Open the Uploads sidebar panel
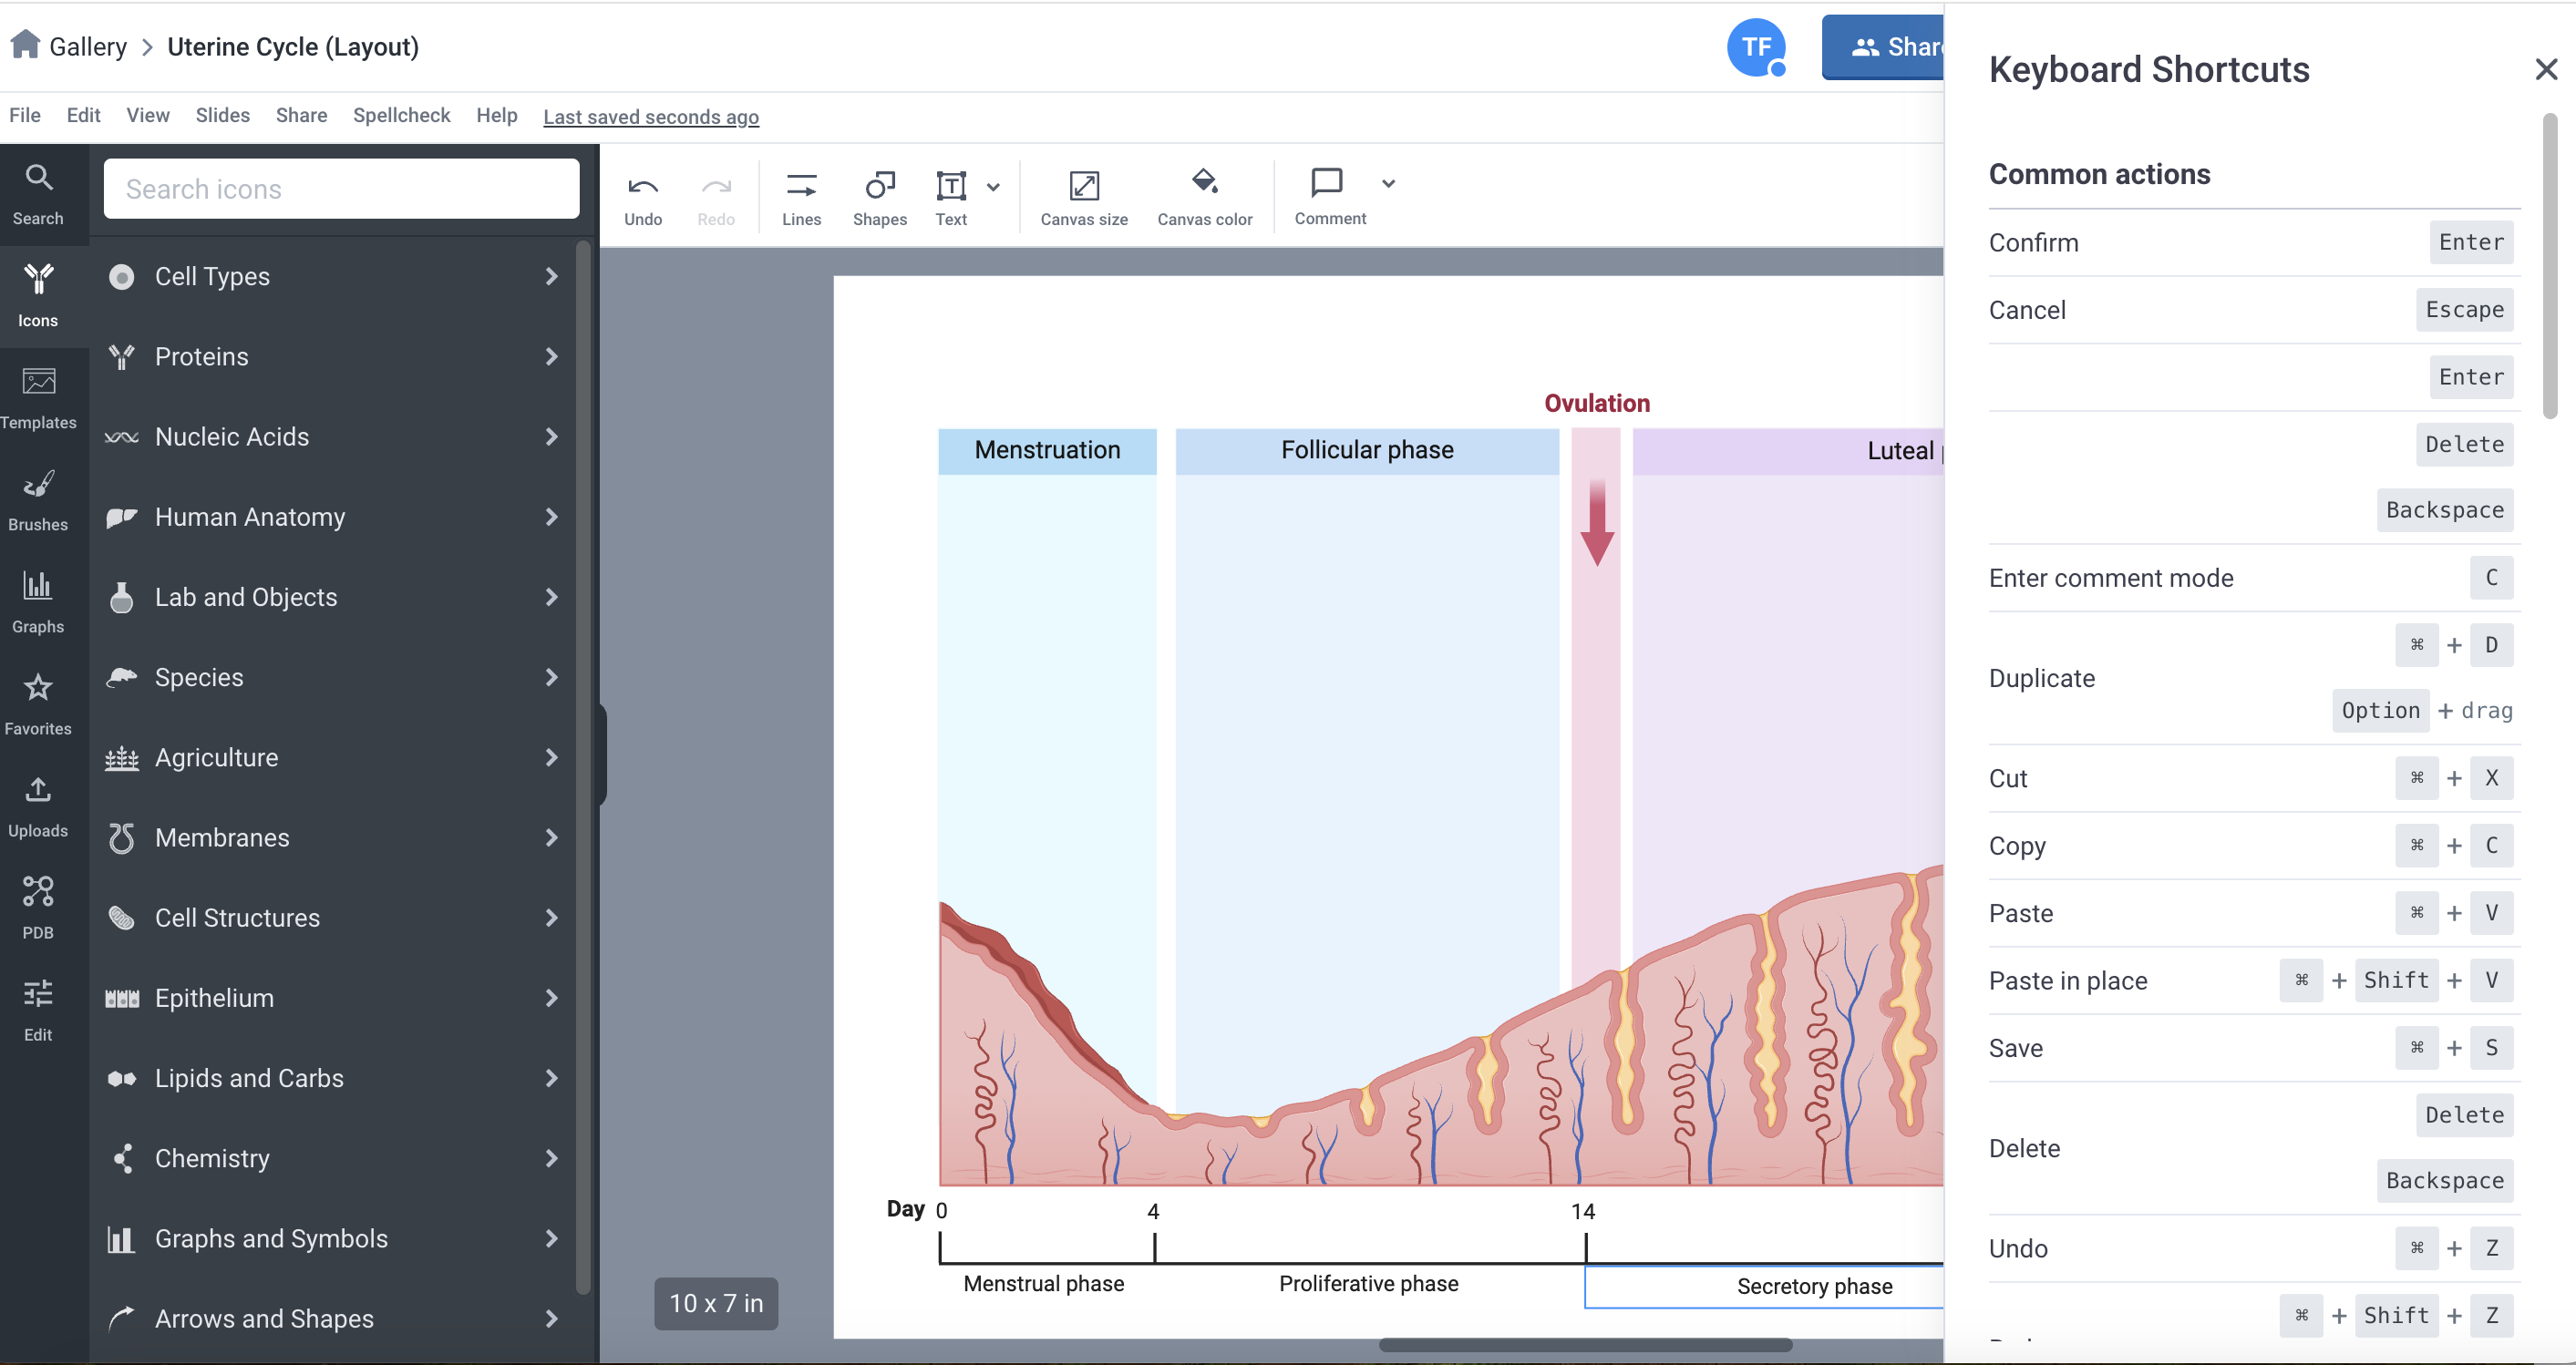This screenshot has height=1365, width=2576. [38, 805]
